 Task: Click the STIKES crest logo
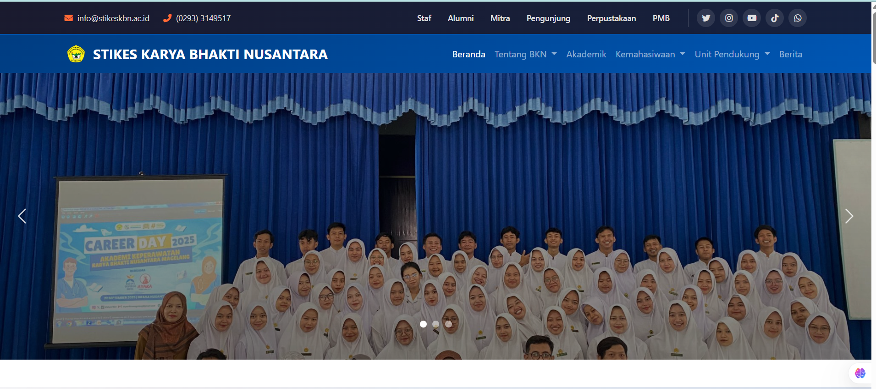[x=76, y=54]
